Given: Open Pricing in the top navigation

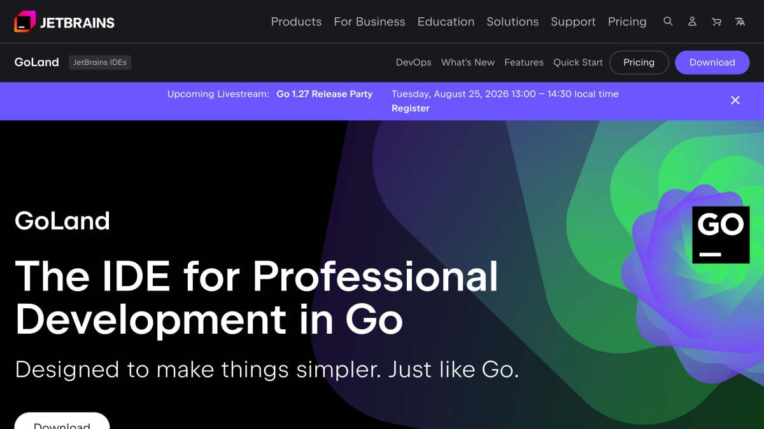Looking at the screenshot, I should [627, 22].
